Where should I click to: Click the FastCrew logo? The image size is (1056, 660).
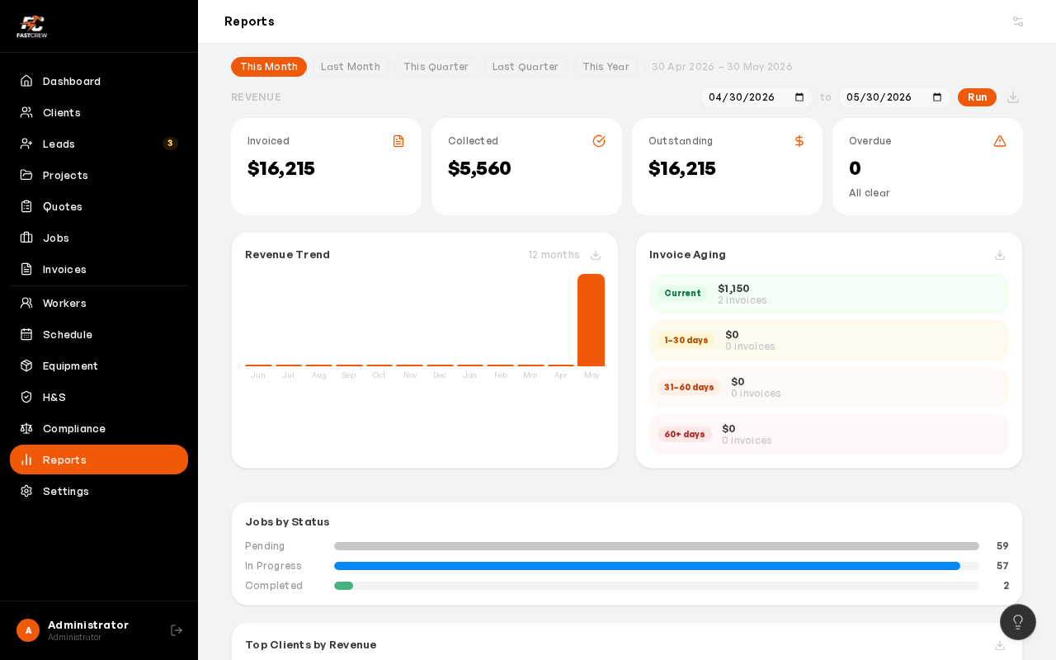(x=31, y=26)
